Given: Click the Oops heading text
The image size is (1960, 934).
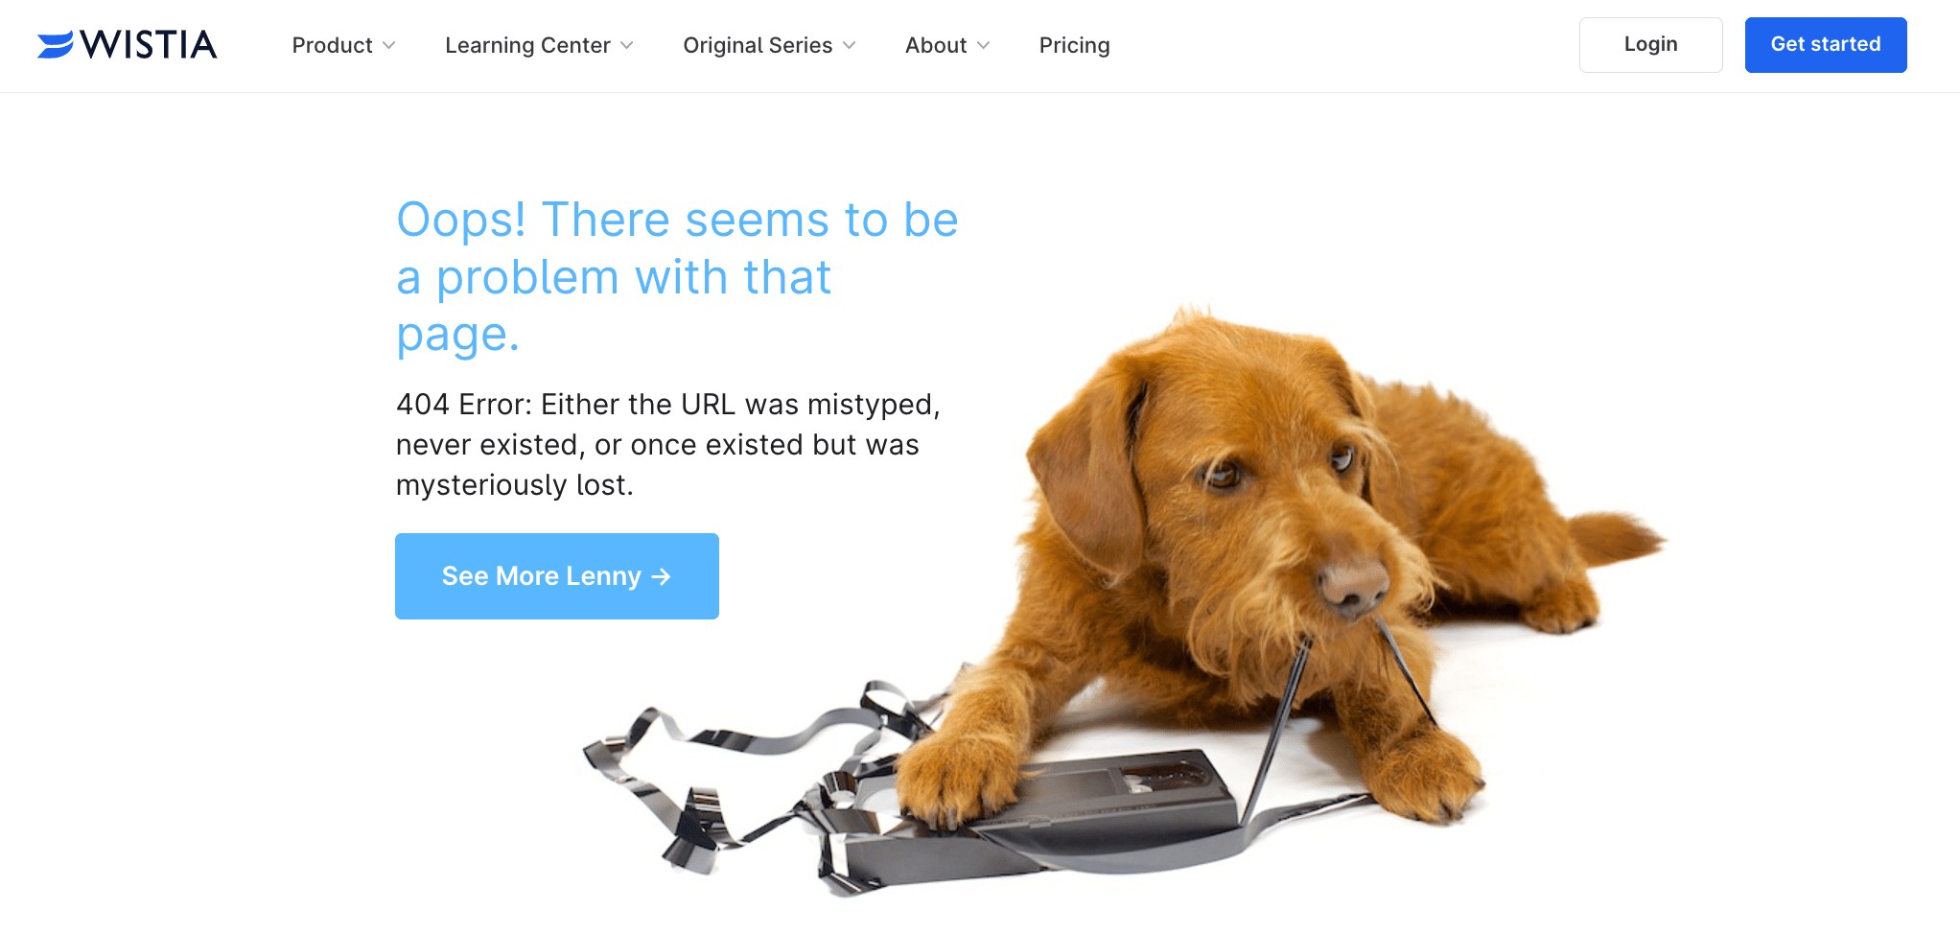Looking at the screenshot, I should point(677,277).
